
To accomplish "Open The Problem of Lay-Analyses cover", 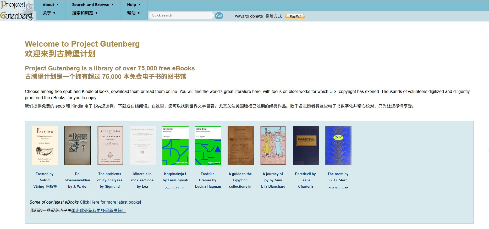I will 110,146.
